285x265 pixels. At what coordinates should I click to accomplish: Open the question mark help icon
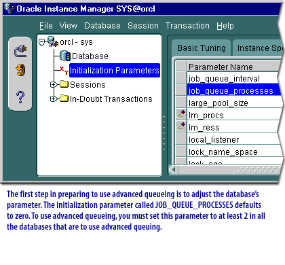point(20,97)
